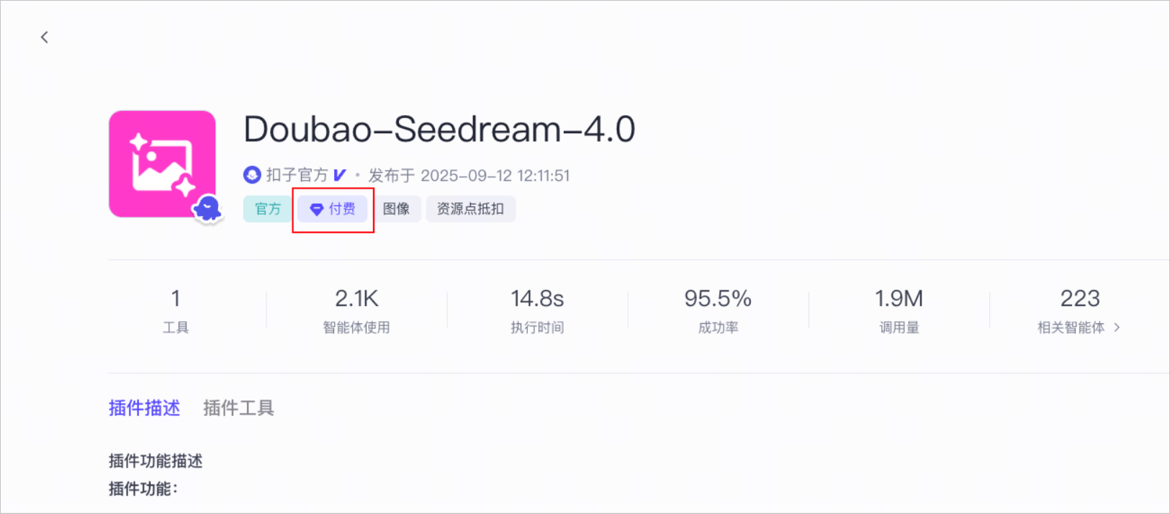Click the pink Doubao-Seedream plugin image icon
The image size is (1170, 514).
tap(162, 163)
